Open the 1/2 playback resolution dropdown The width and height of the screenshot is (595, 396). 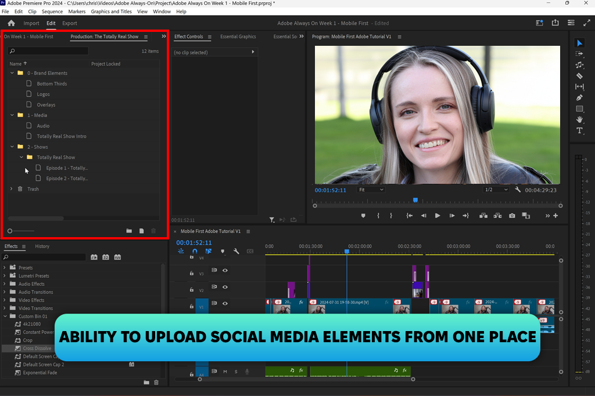[496, 190]
